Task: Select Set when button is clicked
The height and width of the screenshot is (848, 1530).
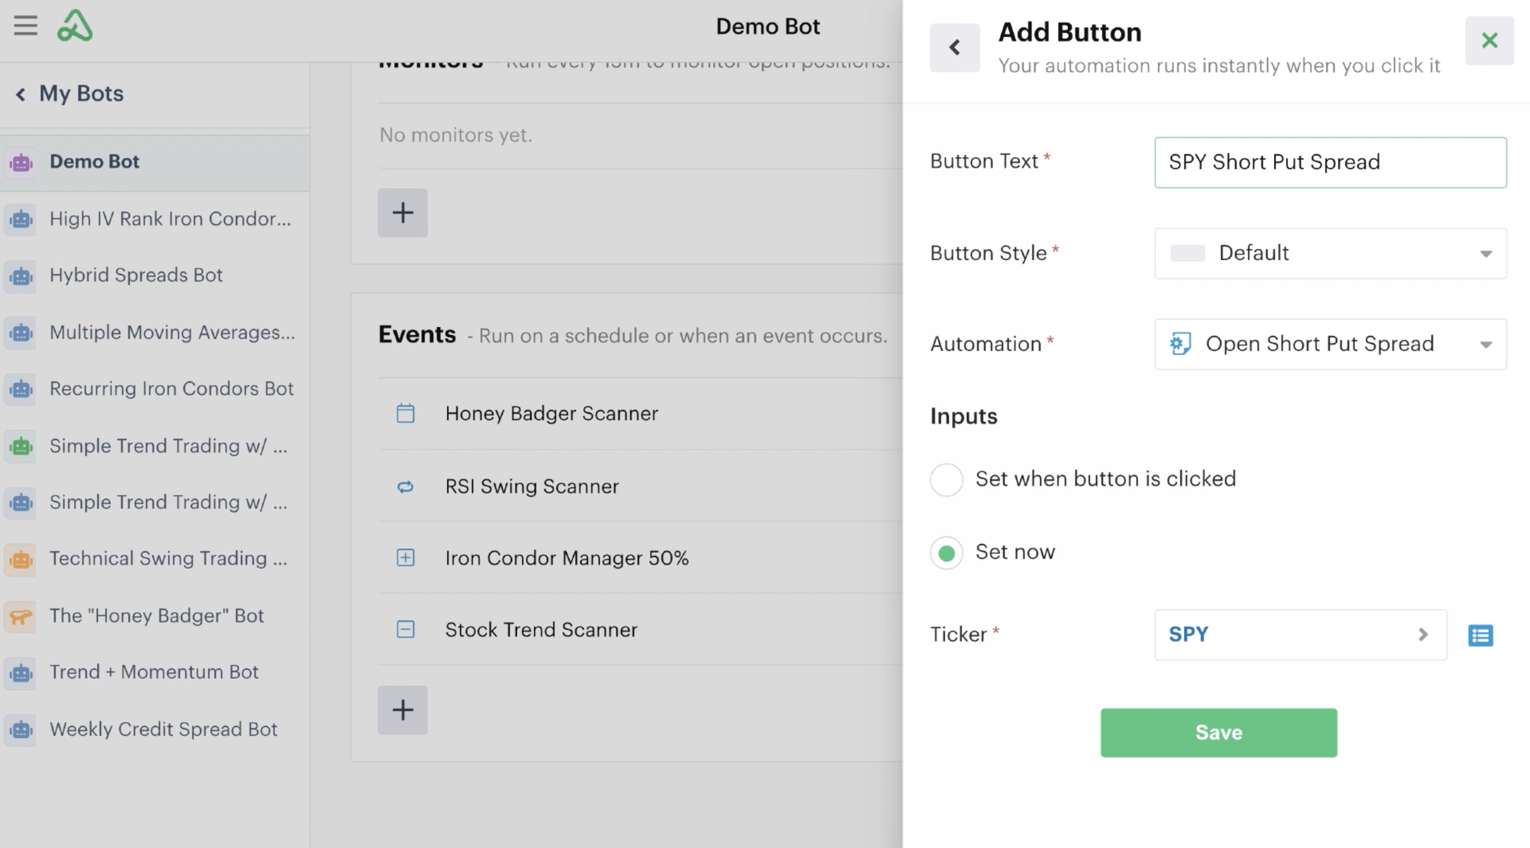Action: click(x=947, y=480)
